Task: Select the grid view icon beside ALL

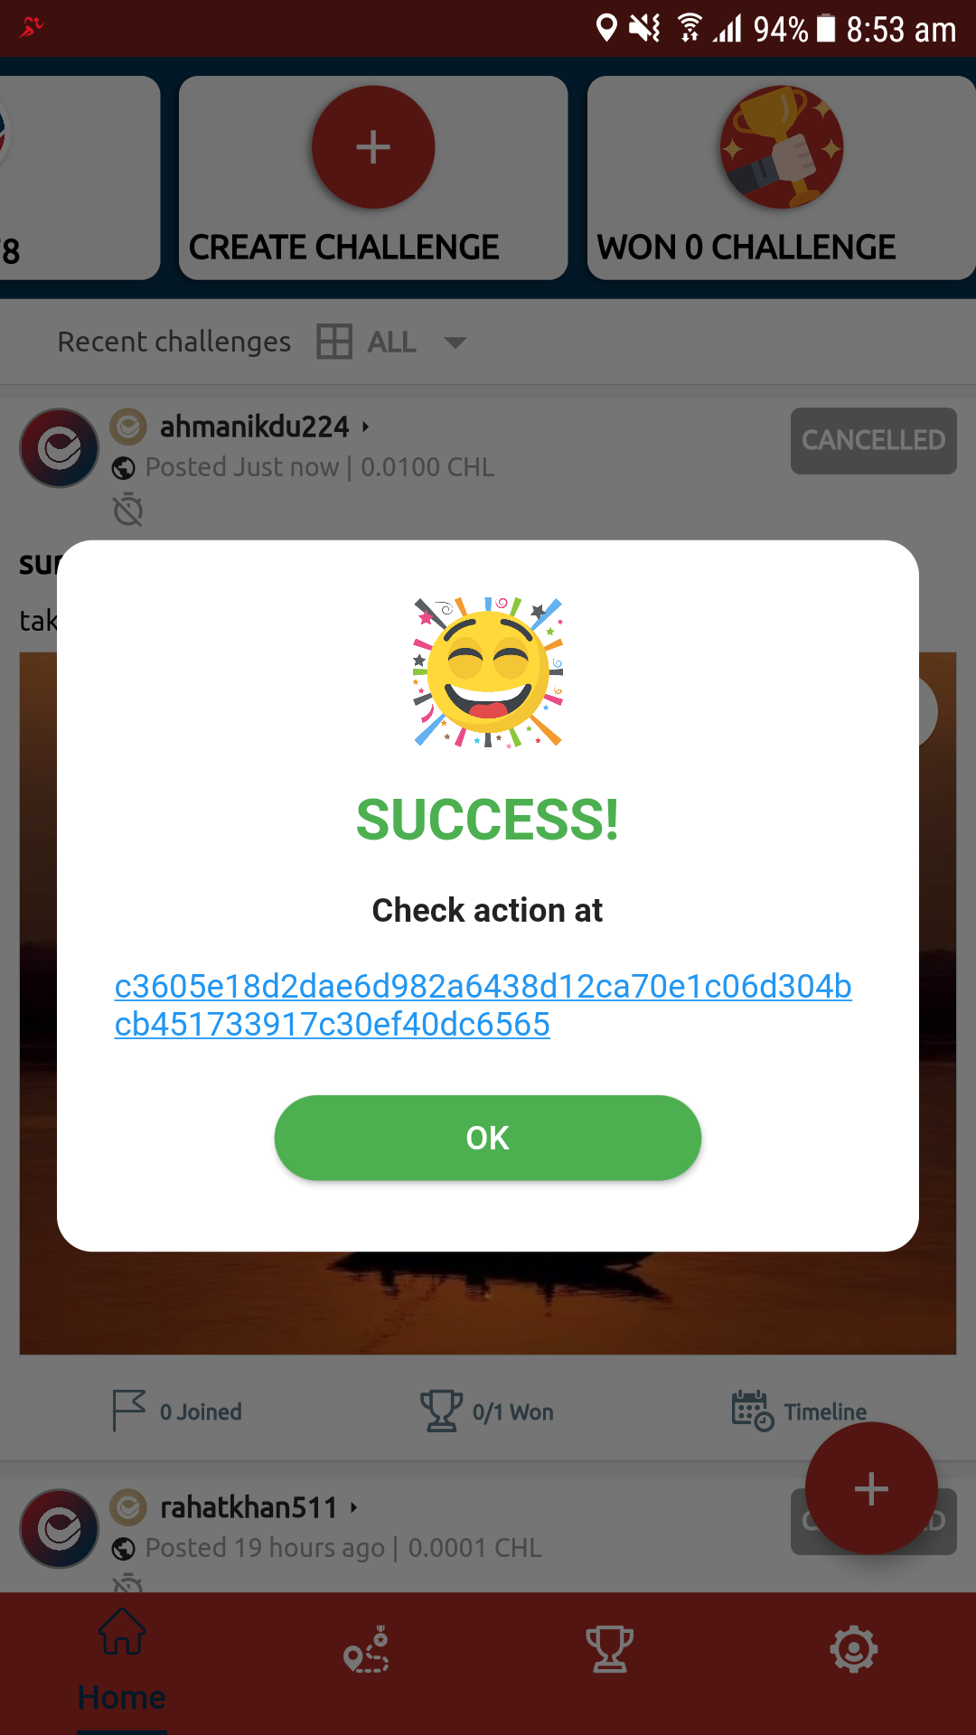Action: [x=334, y=342]
